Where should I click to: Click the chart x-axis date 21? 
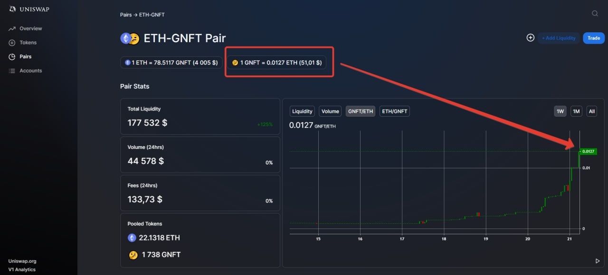pyautogui.click(x=570, y=238)
